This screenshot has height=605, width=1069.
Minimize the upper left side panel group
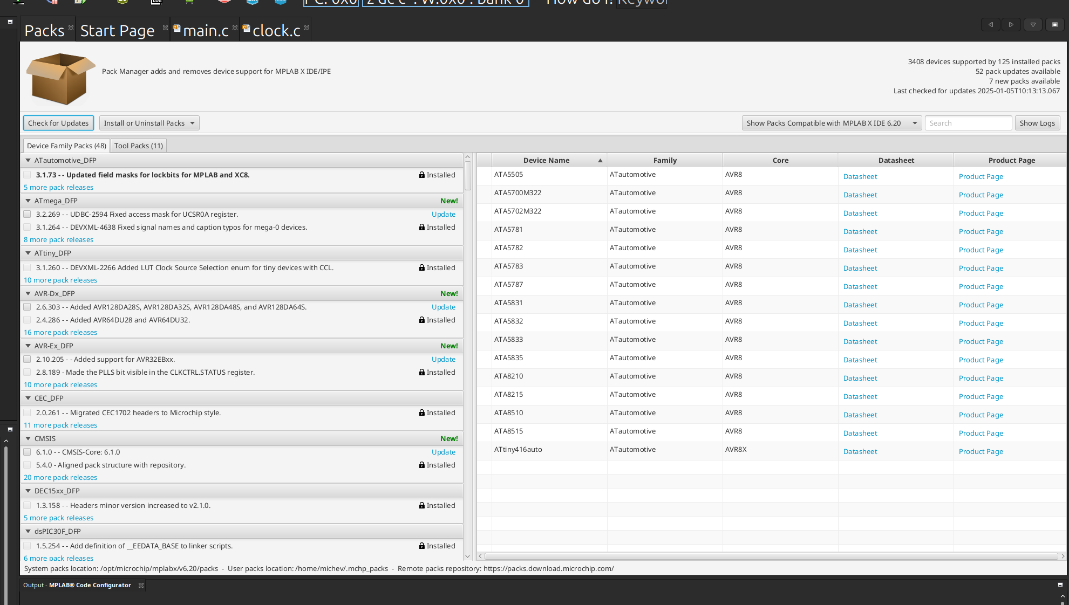click(10, 22)
